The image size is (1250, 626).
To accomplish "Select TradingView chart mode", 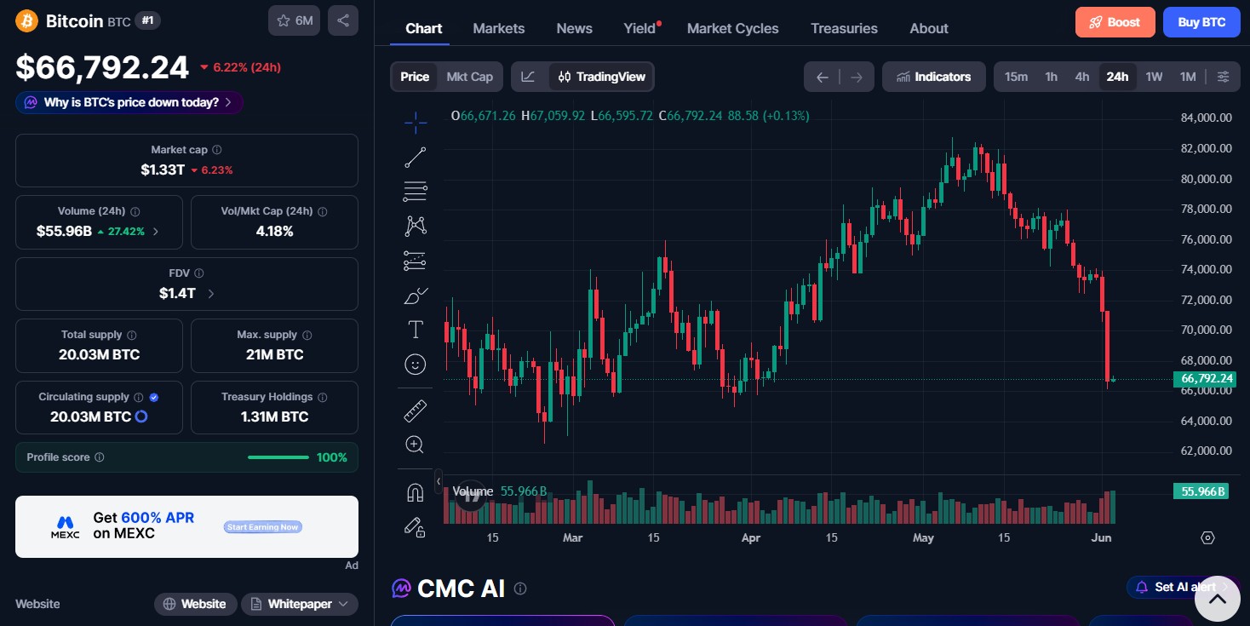I will pos(602,77).
